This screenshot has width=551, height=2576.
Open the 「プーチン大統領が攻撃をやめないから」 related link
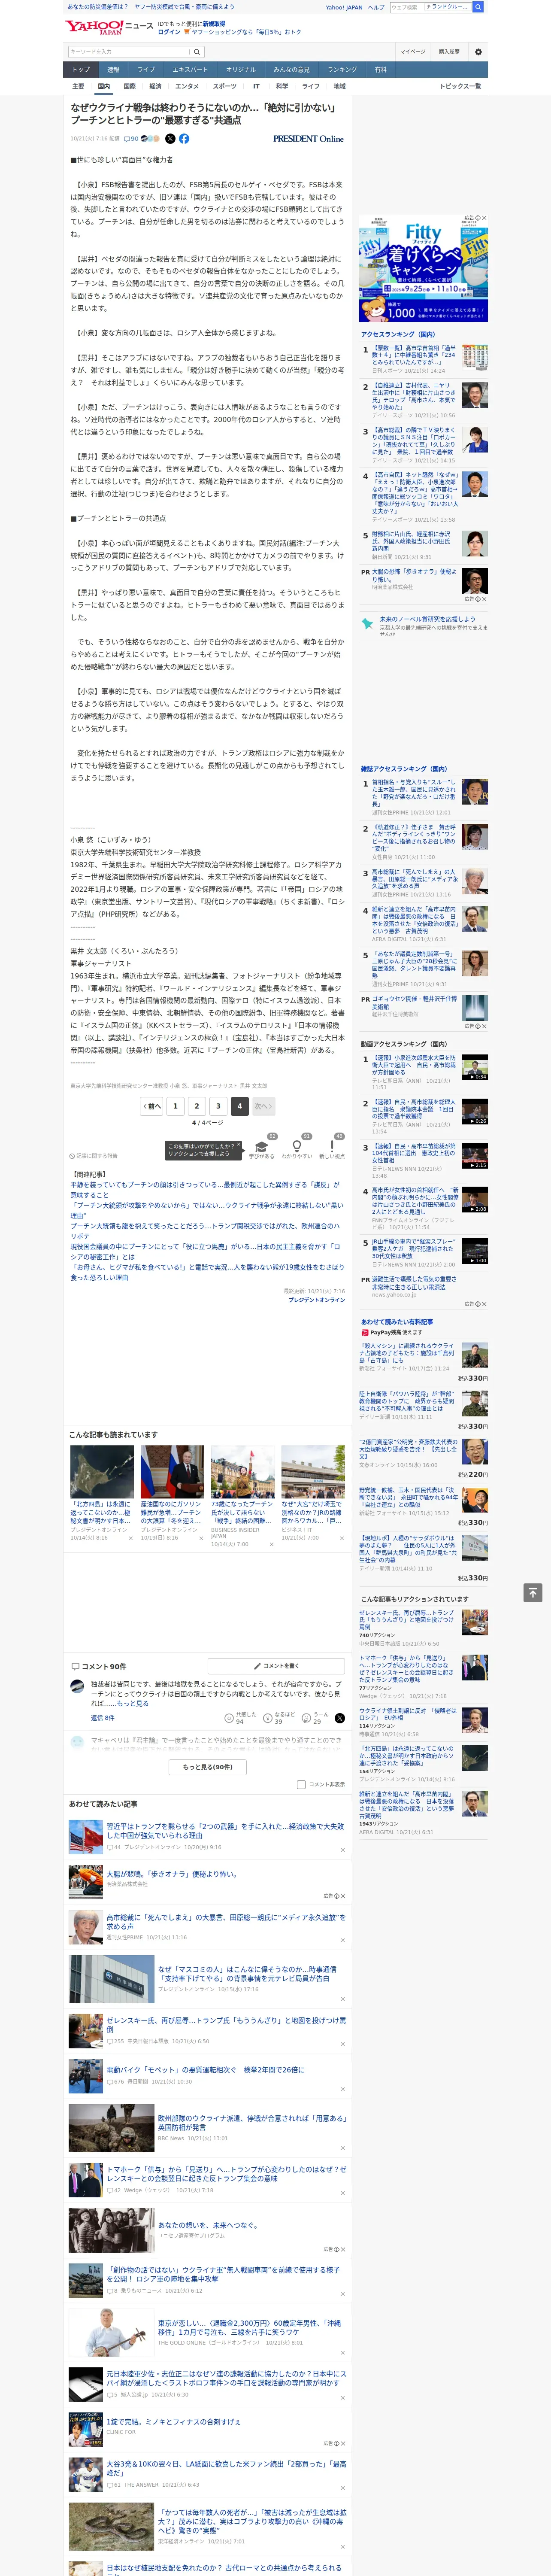click(206, 1211)
